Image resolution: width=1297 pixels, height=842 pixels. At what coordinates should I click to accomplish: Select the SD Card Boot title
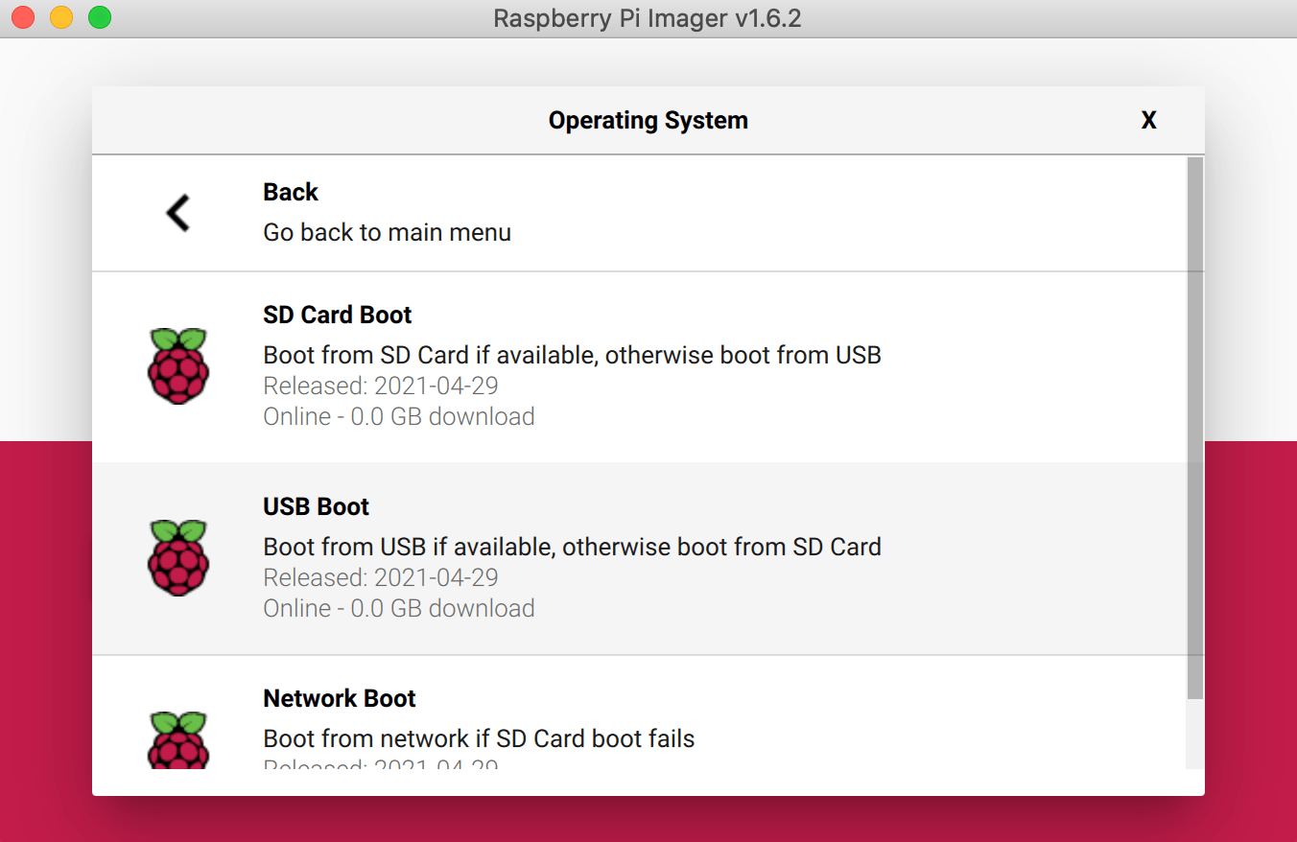click(x=337, y=316)
